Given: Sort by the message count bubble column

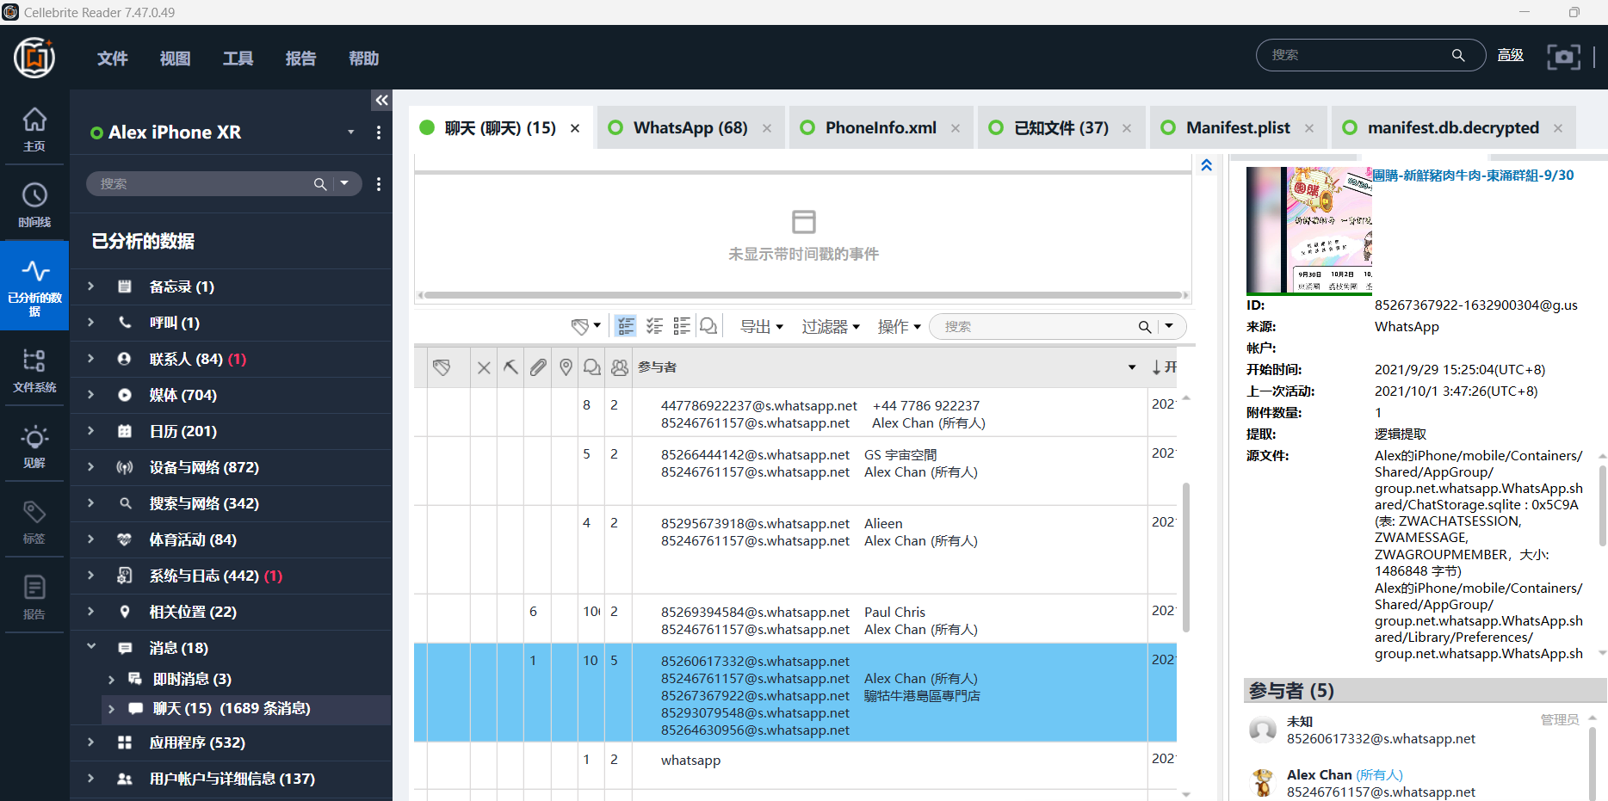Looking at the screenshot, I should click(592, 367).
